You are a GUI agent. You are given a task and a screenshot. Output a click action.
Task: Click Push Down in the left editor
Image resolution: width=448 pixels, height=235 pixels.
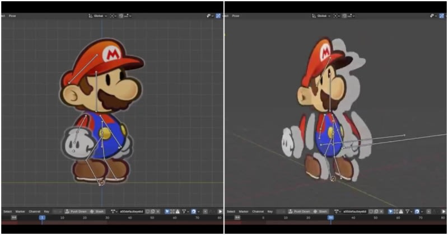(76, 211)
